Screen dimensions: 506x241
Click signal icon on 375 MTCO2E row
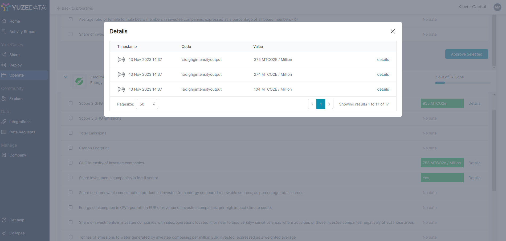point(121,60)
